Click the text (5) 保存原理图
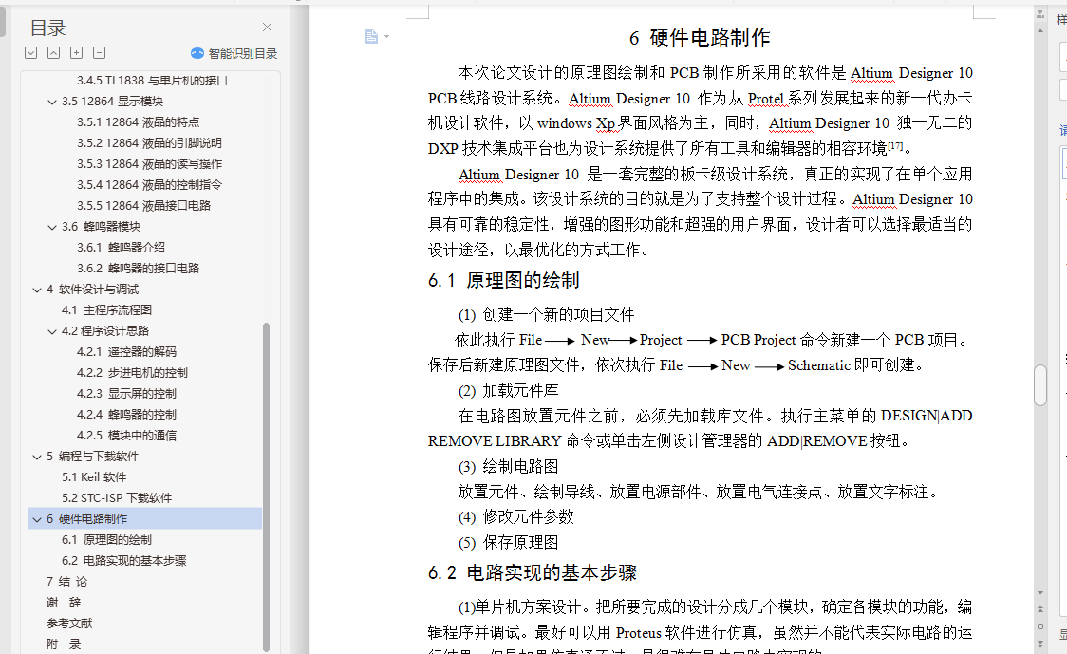The height and width of the screenshot is (654, 1067). pos(508,542)
